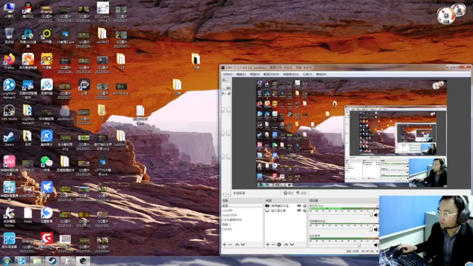Add a new scene with the plus icon
The height and width of the screenshot is (266, 473).
[224, 245]
